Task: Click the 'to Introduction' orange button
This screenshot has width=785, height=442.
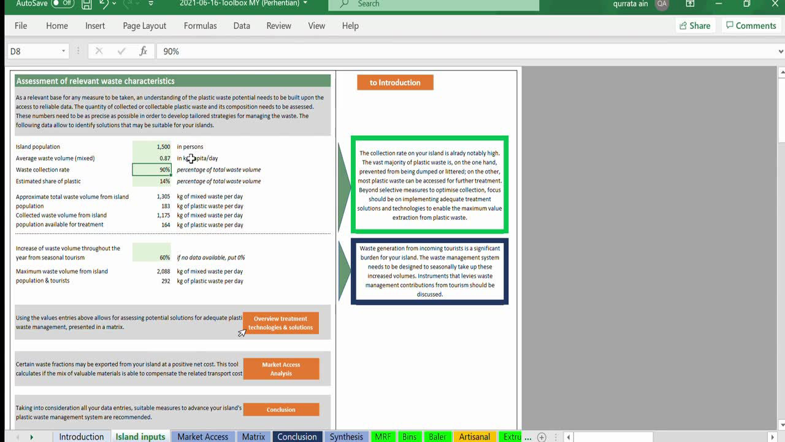Action: pyautogui.click(x=395, y=82)
